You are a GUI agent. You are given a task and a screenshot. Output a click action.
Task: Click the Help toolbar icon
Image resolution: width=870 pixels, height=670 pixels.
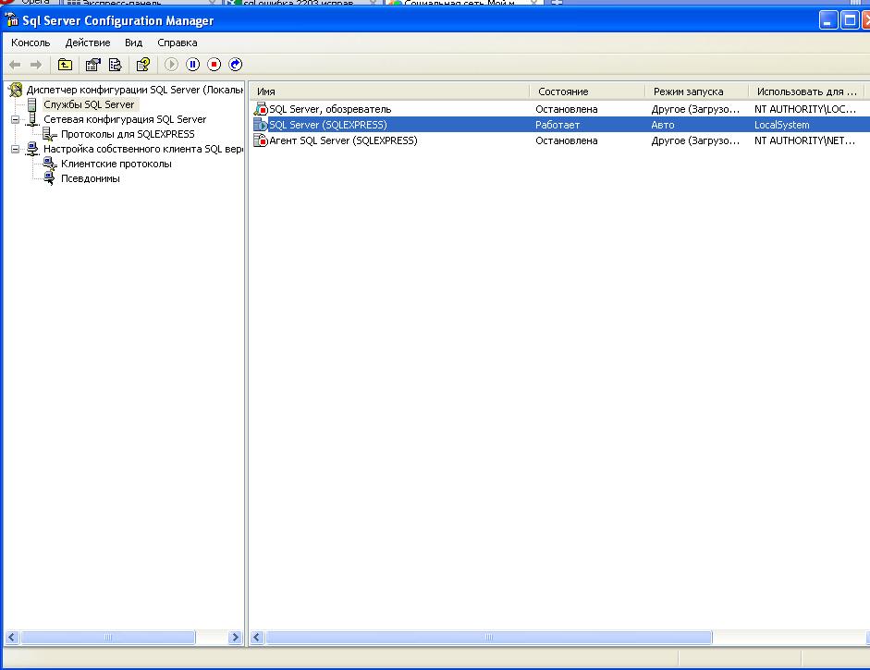click(143, 65)
